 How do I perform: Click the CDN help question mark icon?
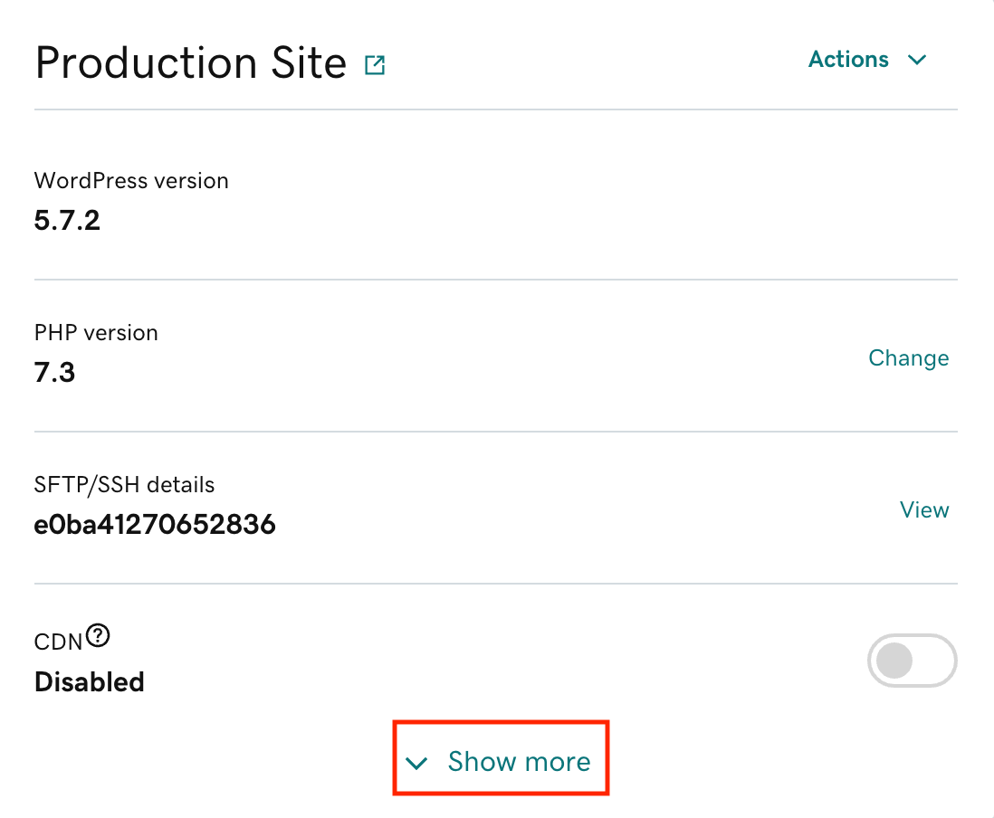point(98,637)
